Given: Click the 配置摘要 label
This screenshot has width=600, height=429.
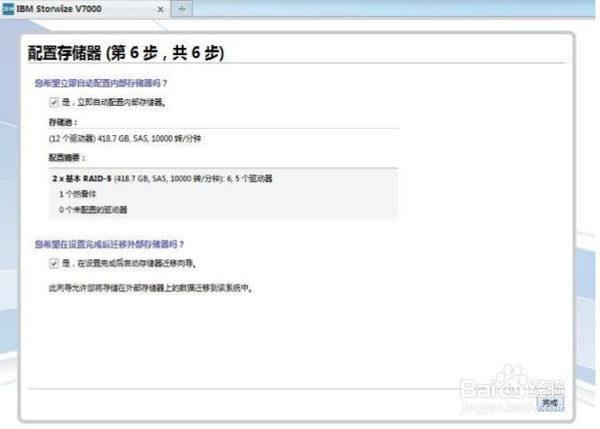Looking at the screenshot, I should pyautogui.click(x=67, y=158).
